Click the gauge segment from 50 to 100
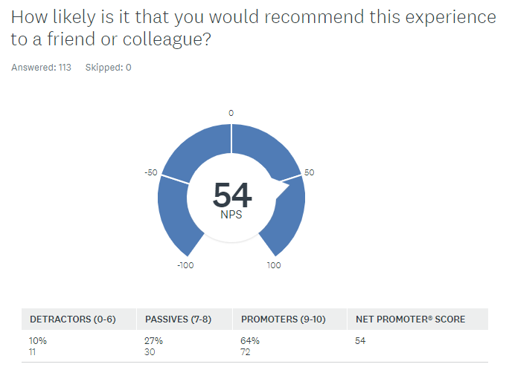This screenshot has width=509, height=370. (x=287, y=217)
